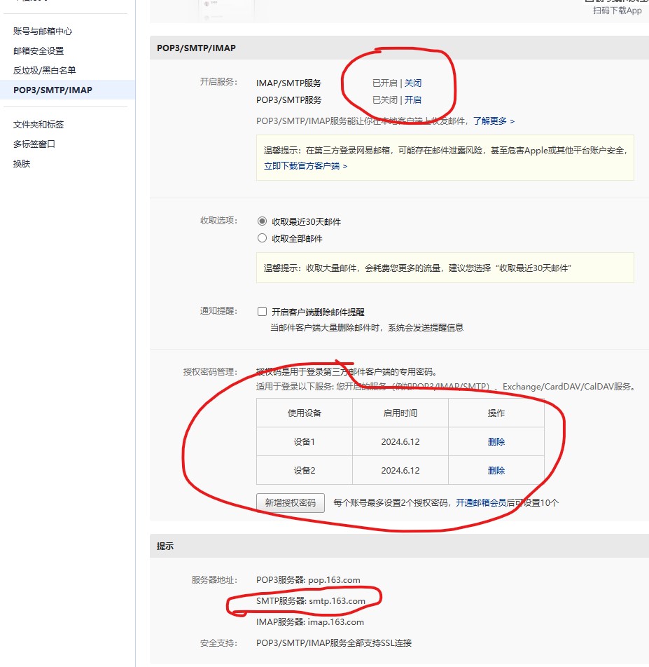Click 关闭 to disable IMAP/SMTP service
649x667 pixels.
(413, 83)
